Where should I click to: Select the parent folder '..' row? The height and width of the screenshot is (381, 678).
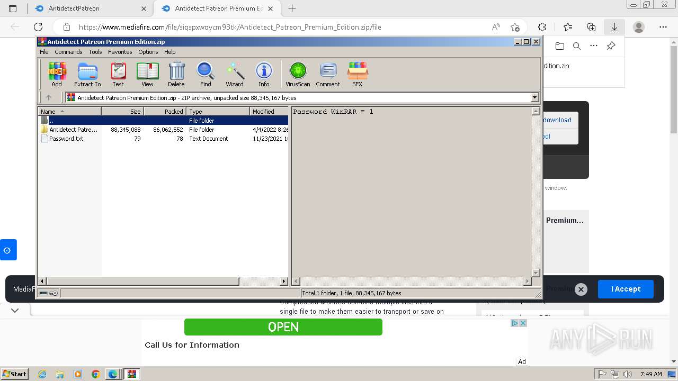(164, 121)
